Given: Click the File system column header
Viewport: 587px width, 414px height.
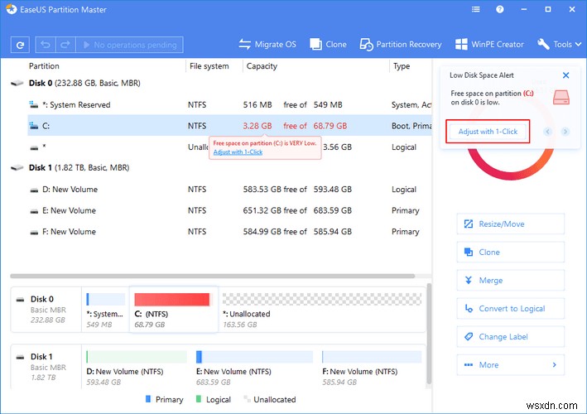Looking at the screenshot, I should click(x=209, y=66).
